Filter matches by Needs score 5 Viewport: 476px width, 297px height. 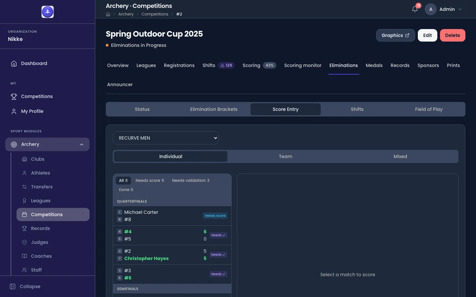pyautogui.click(x=150, y=181)
